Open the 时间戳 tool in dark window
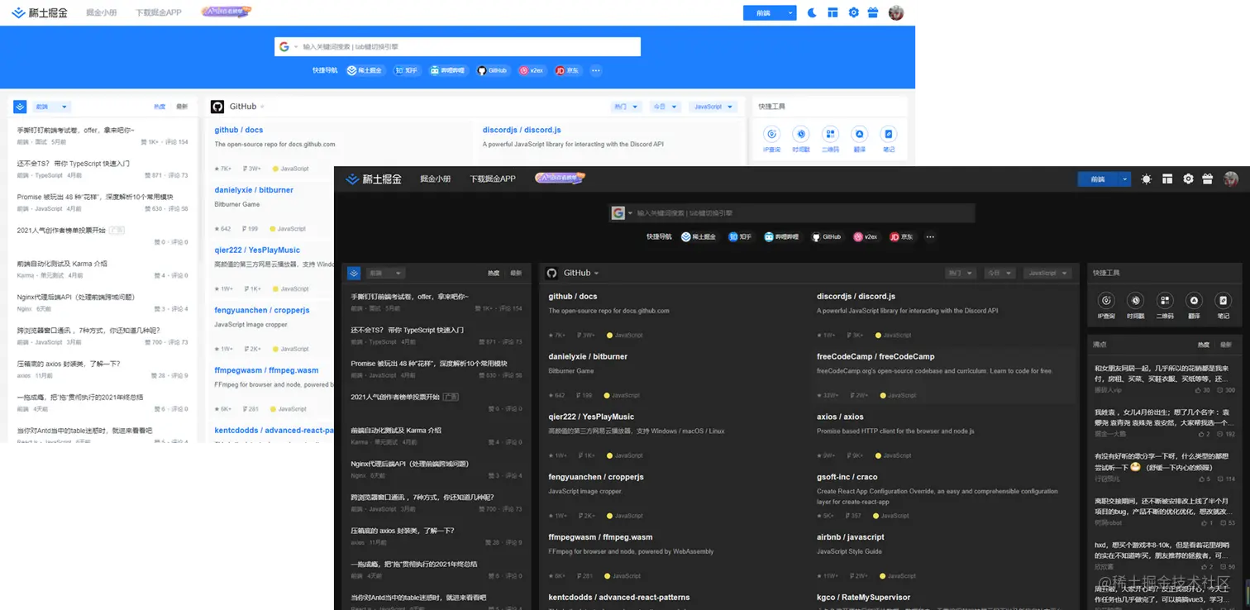1250x610 pixels. [1135, 305]
